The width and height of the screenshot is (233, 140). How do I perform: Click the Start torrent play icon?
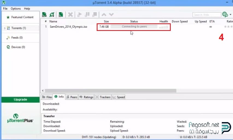pos(79,15)
